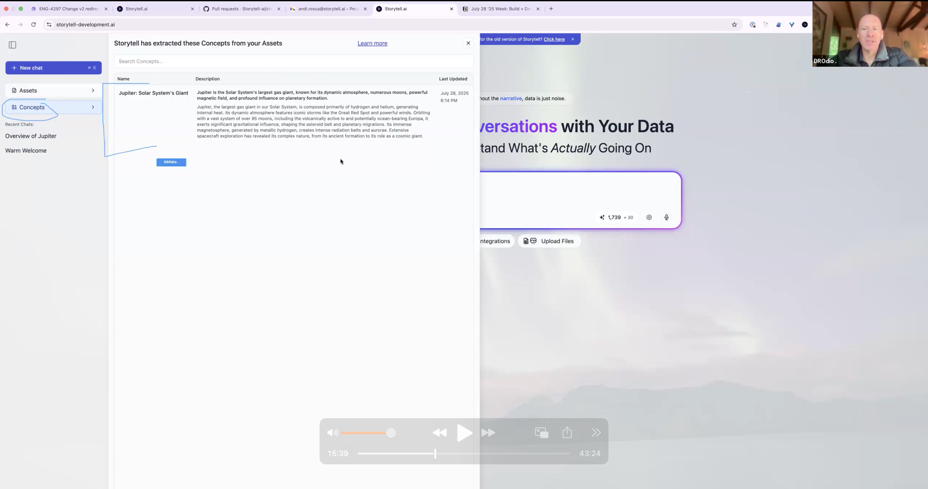Viewport: 928px width, 489px height.
Task: Click the DROdio webcam thumbnail
Action: pyautogui.click(x=870, y=34)
